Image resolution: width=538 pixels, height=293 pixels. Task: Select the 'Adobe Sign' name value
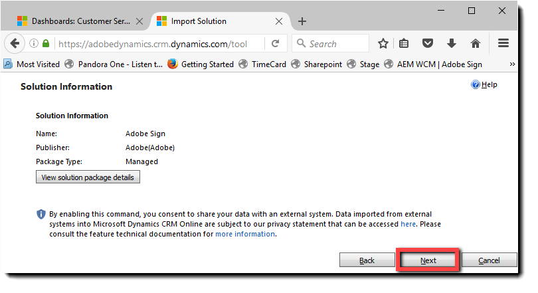145,134
